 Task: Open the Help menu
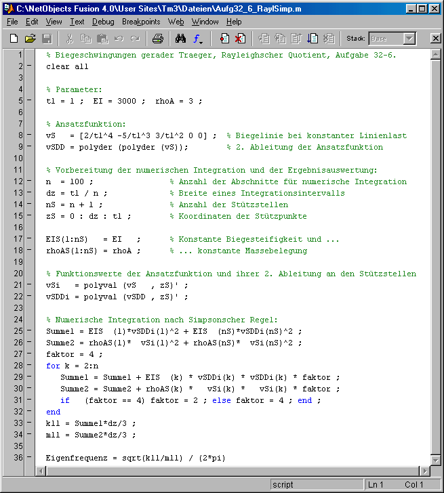click(x=234, y=22)
